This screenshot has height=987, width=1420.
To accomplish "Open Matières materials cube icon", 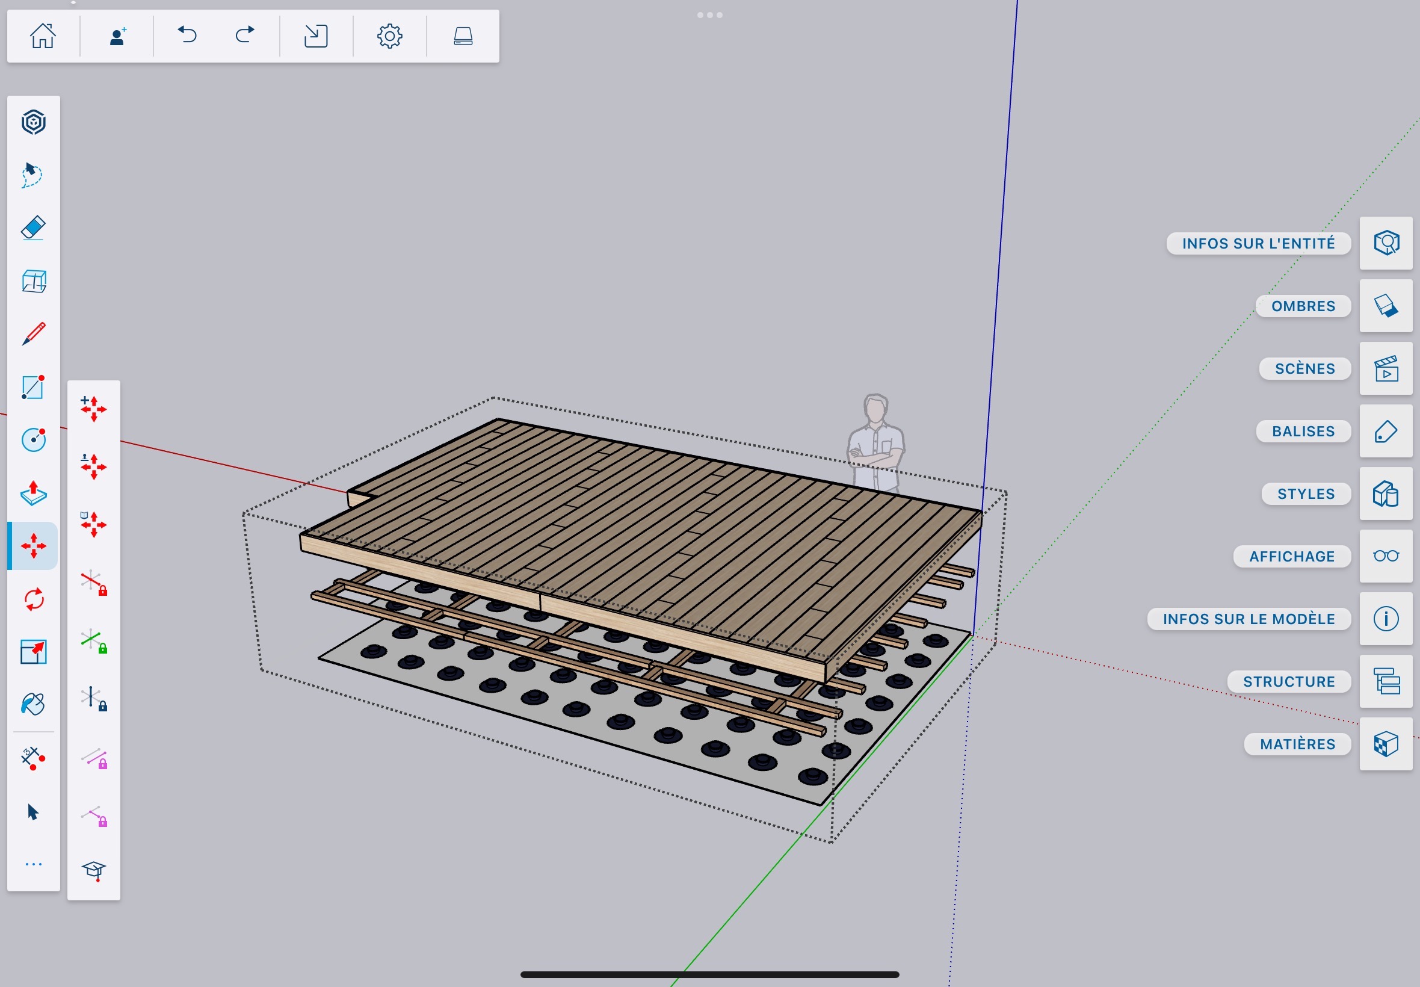I will pos(1386,744).
